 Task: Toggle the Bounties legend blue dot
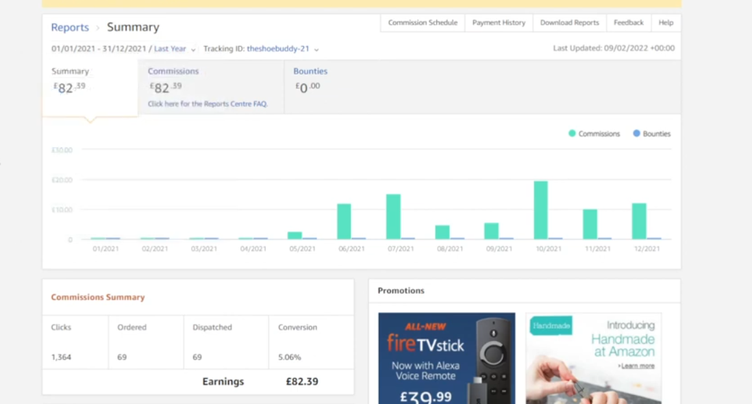click(636, 134)
